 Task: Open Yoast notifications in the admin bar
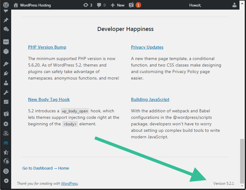135,5
